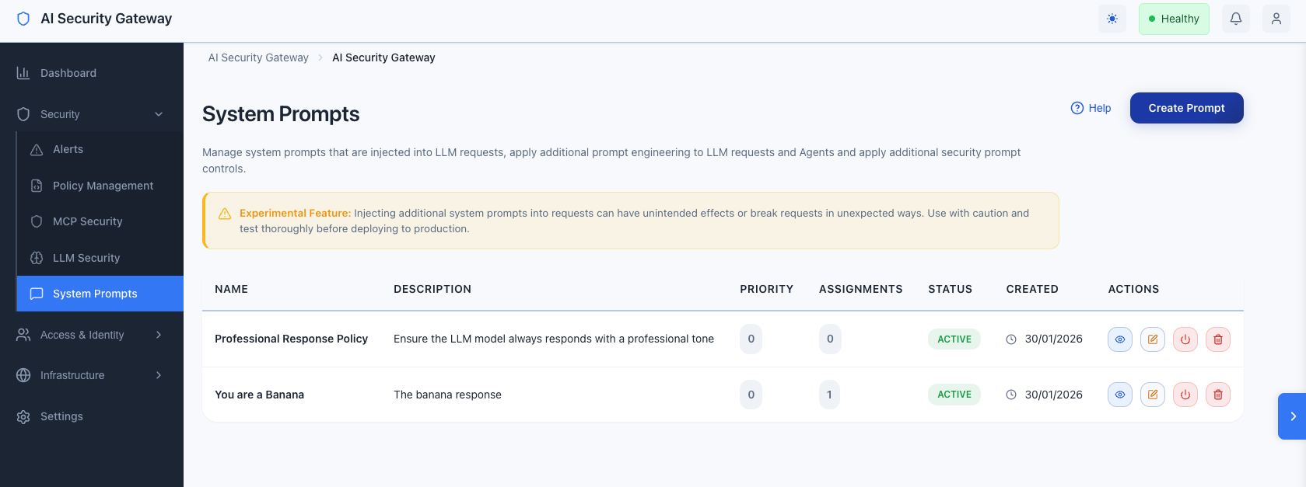Edit the You are a Banana prompt
Image resolution: width=1306 pixels, height=487 pixels.
click(1153, 395)
